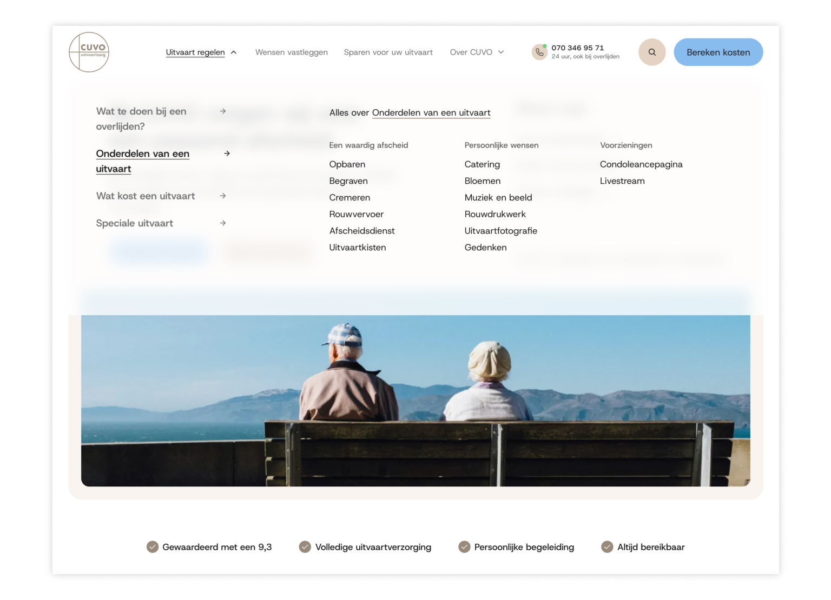Open the 'Cremeren' link under Een waardig afscheid

tap(349, 197)
